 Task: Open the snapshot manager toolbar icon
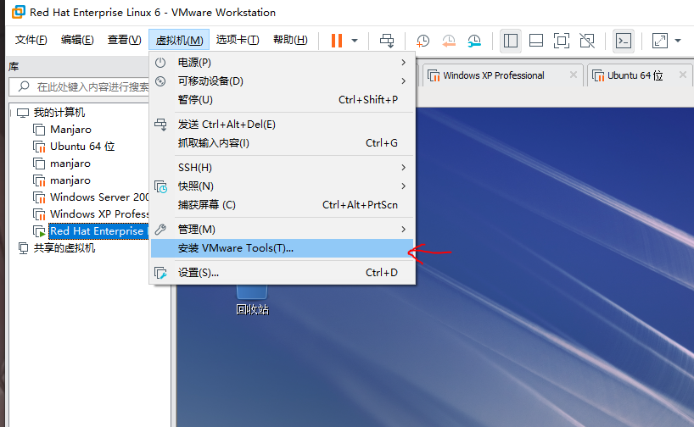474,41
